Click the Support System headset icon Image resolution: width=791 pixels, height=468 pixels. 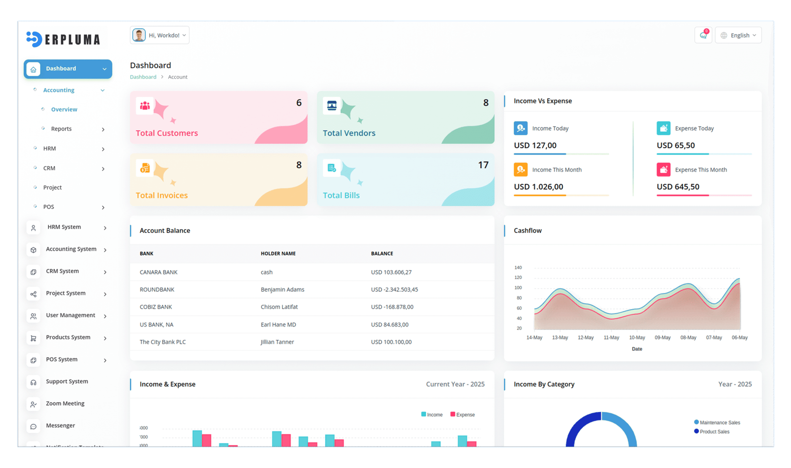(x=33, y=382)
